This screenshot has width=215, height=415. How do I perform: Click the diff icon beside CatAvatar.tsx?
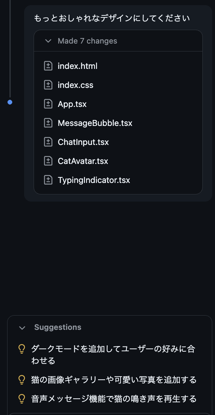coord(48,161)
